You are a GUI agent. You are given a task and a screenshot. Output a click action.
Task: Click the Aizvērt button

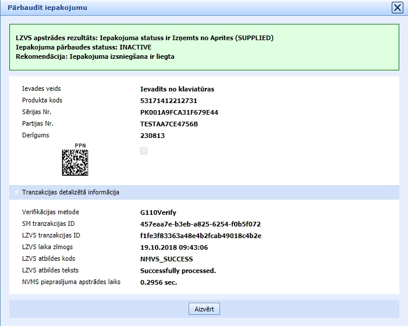(204, 309)
